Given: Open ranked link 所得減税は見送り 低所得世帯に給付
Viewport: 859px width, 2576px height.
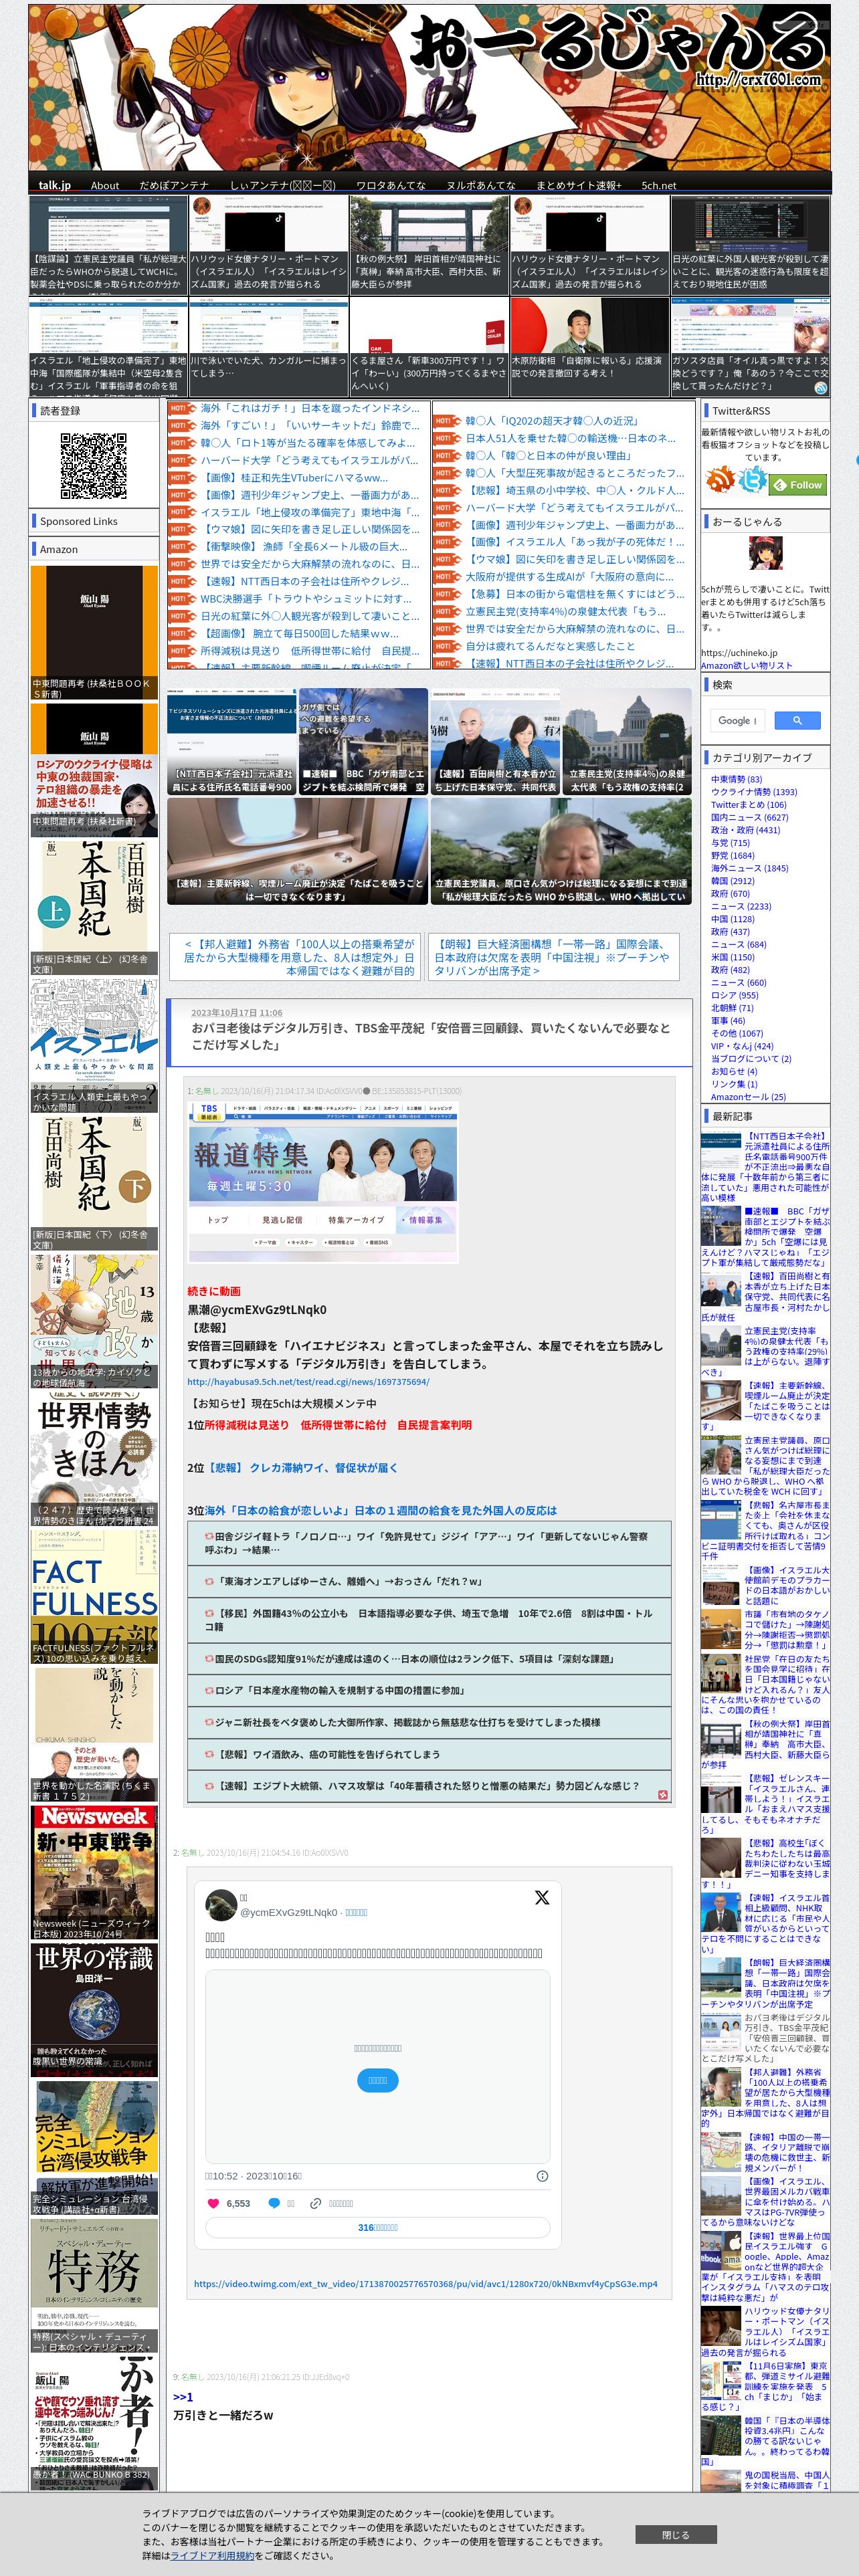Looking at the screenshot, I should [338, 1425].
